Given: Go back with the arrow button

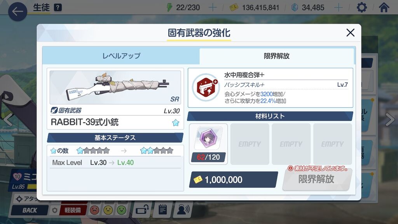Looking at the screenshot, I should coord(17,11).
